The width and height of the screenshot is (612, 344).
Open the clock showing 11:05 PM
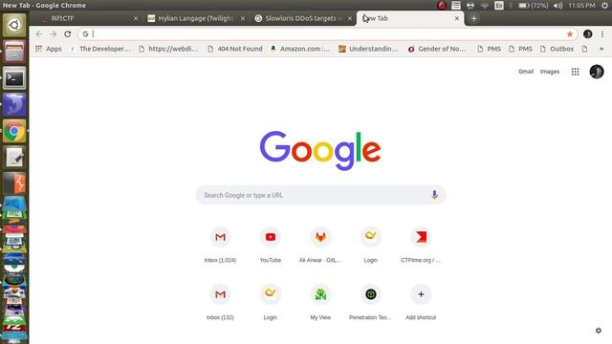coord(581,6)
